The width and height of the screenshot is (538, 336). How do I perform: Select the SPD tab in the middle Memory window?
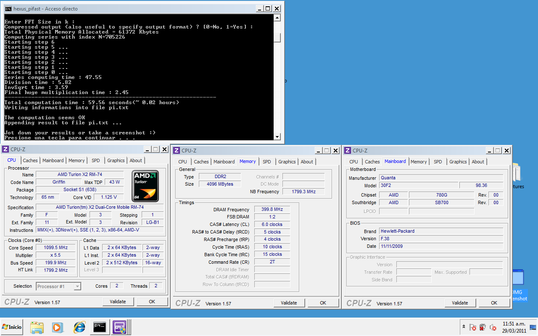click(267, 162)
